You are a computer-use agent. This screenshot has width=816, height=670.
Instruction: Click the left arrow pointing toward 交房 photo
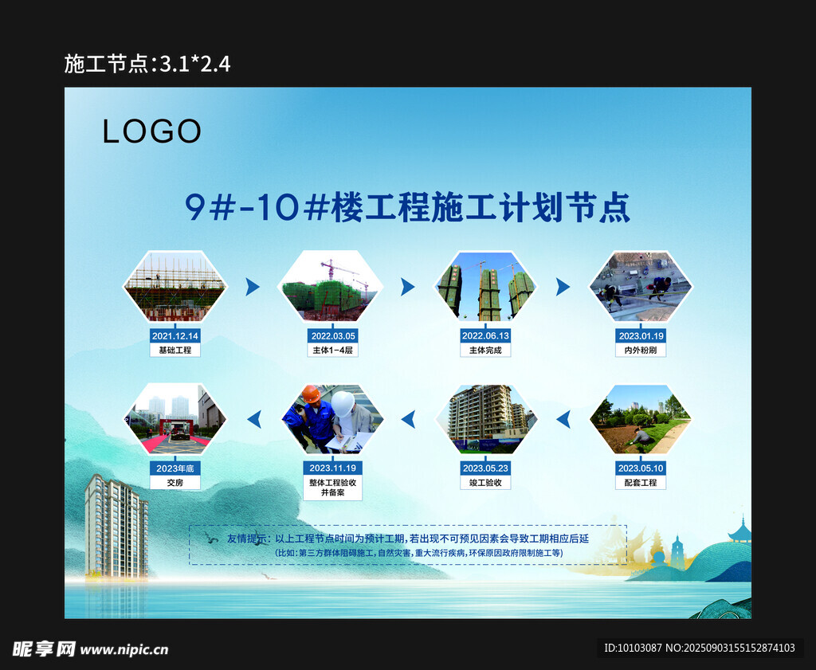(x=253, y=419)
